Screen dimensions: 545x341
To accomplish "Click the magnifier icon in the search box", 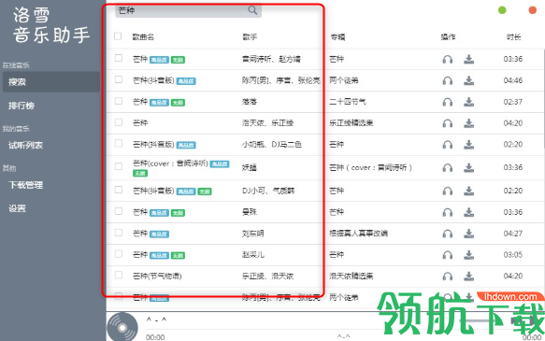I will (x=252, y=10).
